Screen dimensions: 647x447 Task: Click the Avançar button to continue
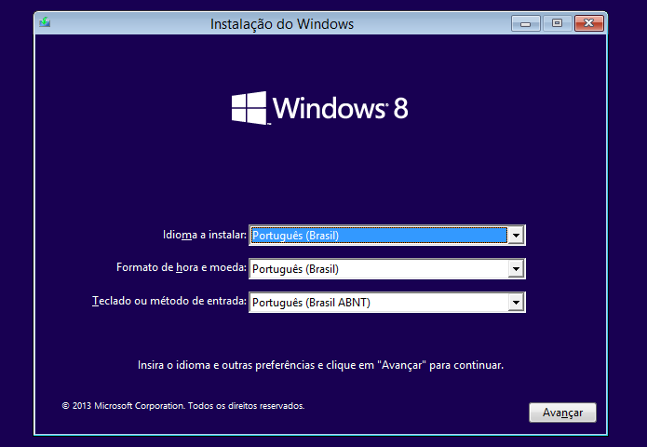(x=562, y=413)
